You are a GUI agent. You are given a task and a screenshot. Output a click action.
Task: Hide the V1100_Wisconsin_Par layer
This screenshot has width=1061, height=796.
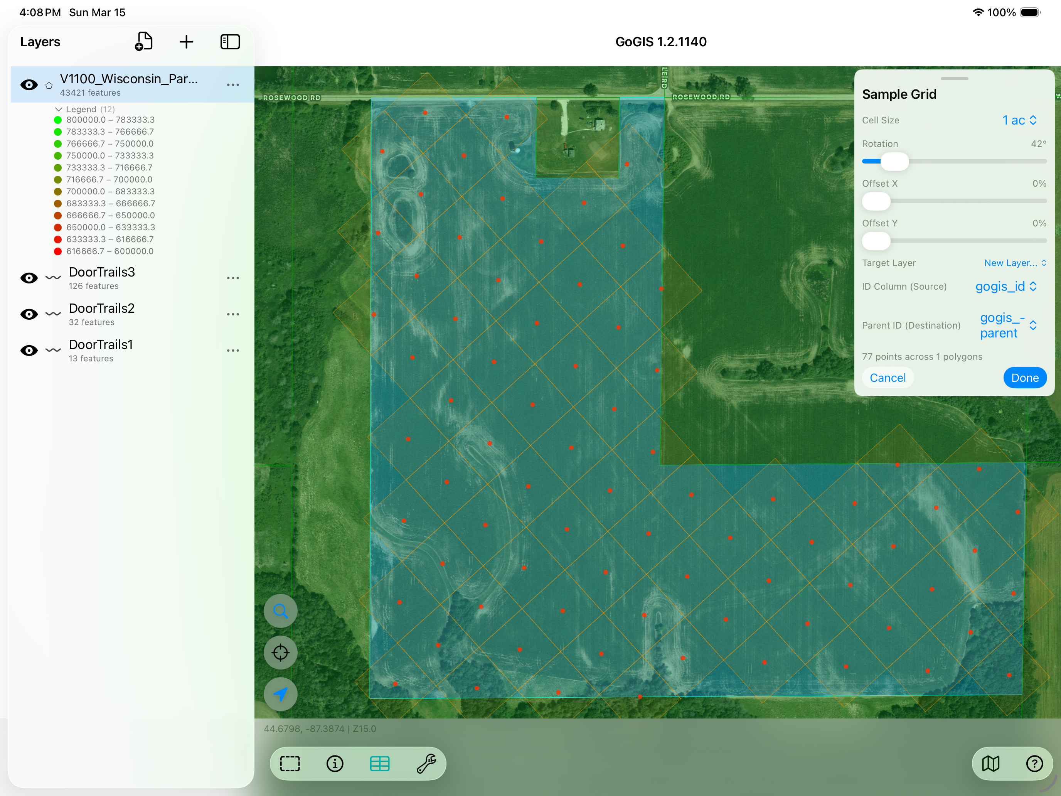(29, 84)
